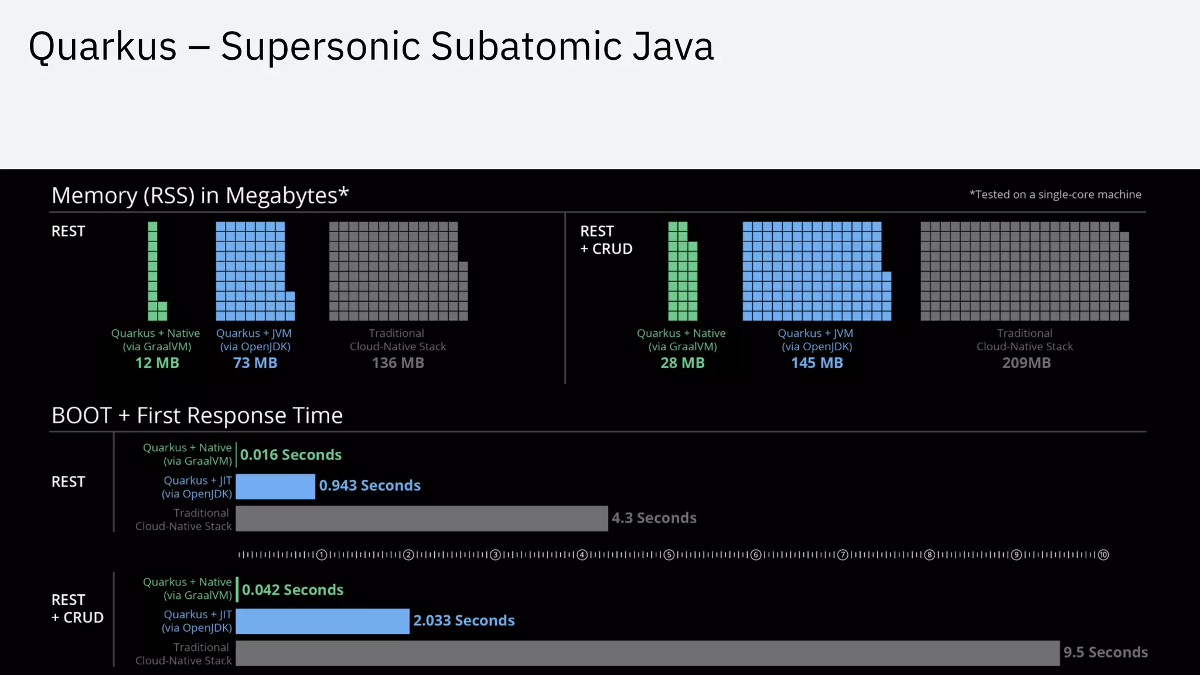The height and width of the screenshot is (675, 1200).
Task: Select the 'Memory (RSS) in Megabytes*' heading
Action: click(200, 195)
